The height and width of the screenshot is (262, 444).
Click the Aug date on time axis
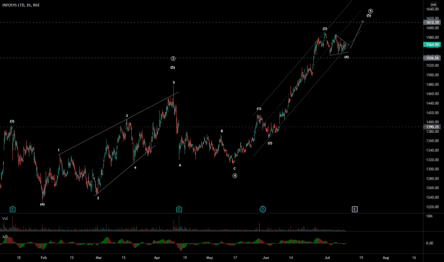pyautogui.click(x=386, y=258)
